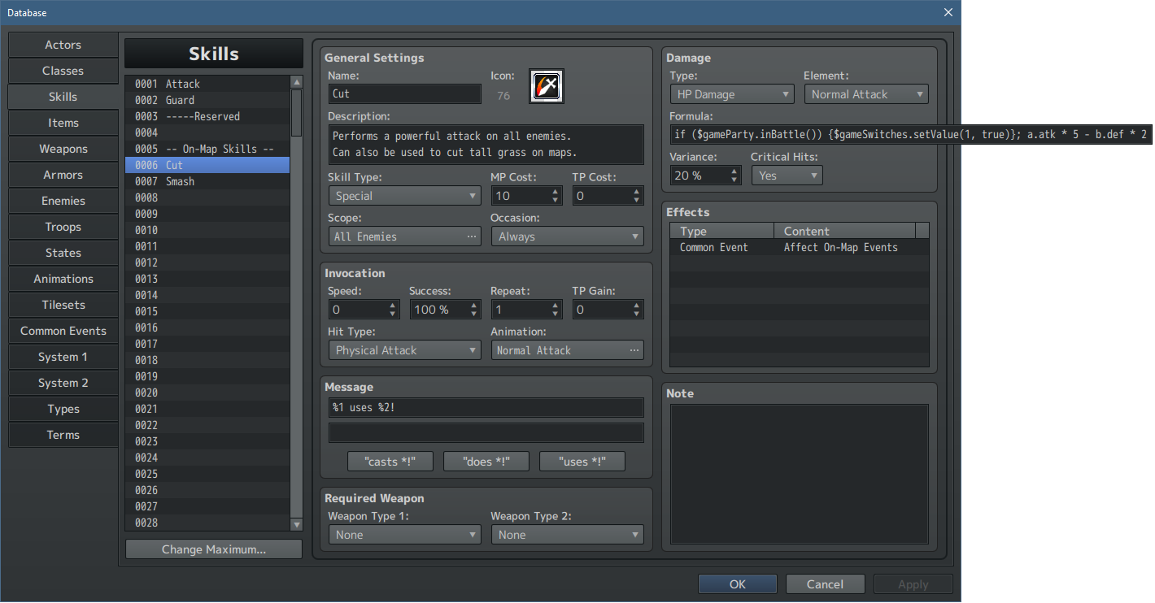This screenshot has width=1155, height=603.
Task: Switch to the States tab
Action: click(x=63, y=253)
